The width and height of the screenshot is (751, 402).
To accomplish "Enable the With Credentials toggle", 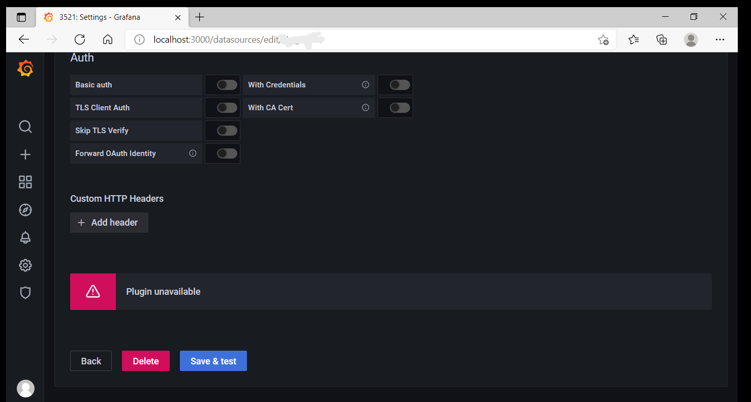I will tap(399, 85).
